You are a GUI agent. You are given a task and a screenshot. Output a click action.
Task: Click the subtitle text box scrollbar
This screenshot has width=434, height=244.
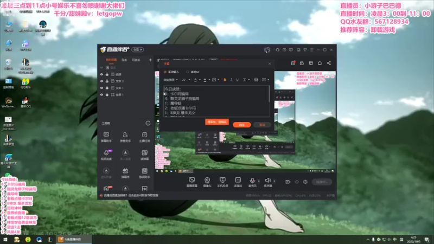(269, 94)
